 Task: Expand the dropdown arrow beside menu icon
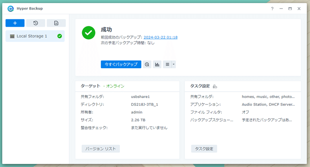(x=174, y=64)
